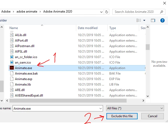Cancel the file selection dialog
Image resolution: width=168 pixels, height=124 pixels.
click(153, 116)
